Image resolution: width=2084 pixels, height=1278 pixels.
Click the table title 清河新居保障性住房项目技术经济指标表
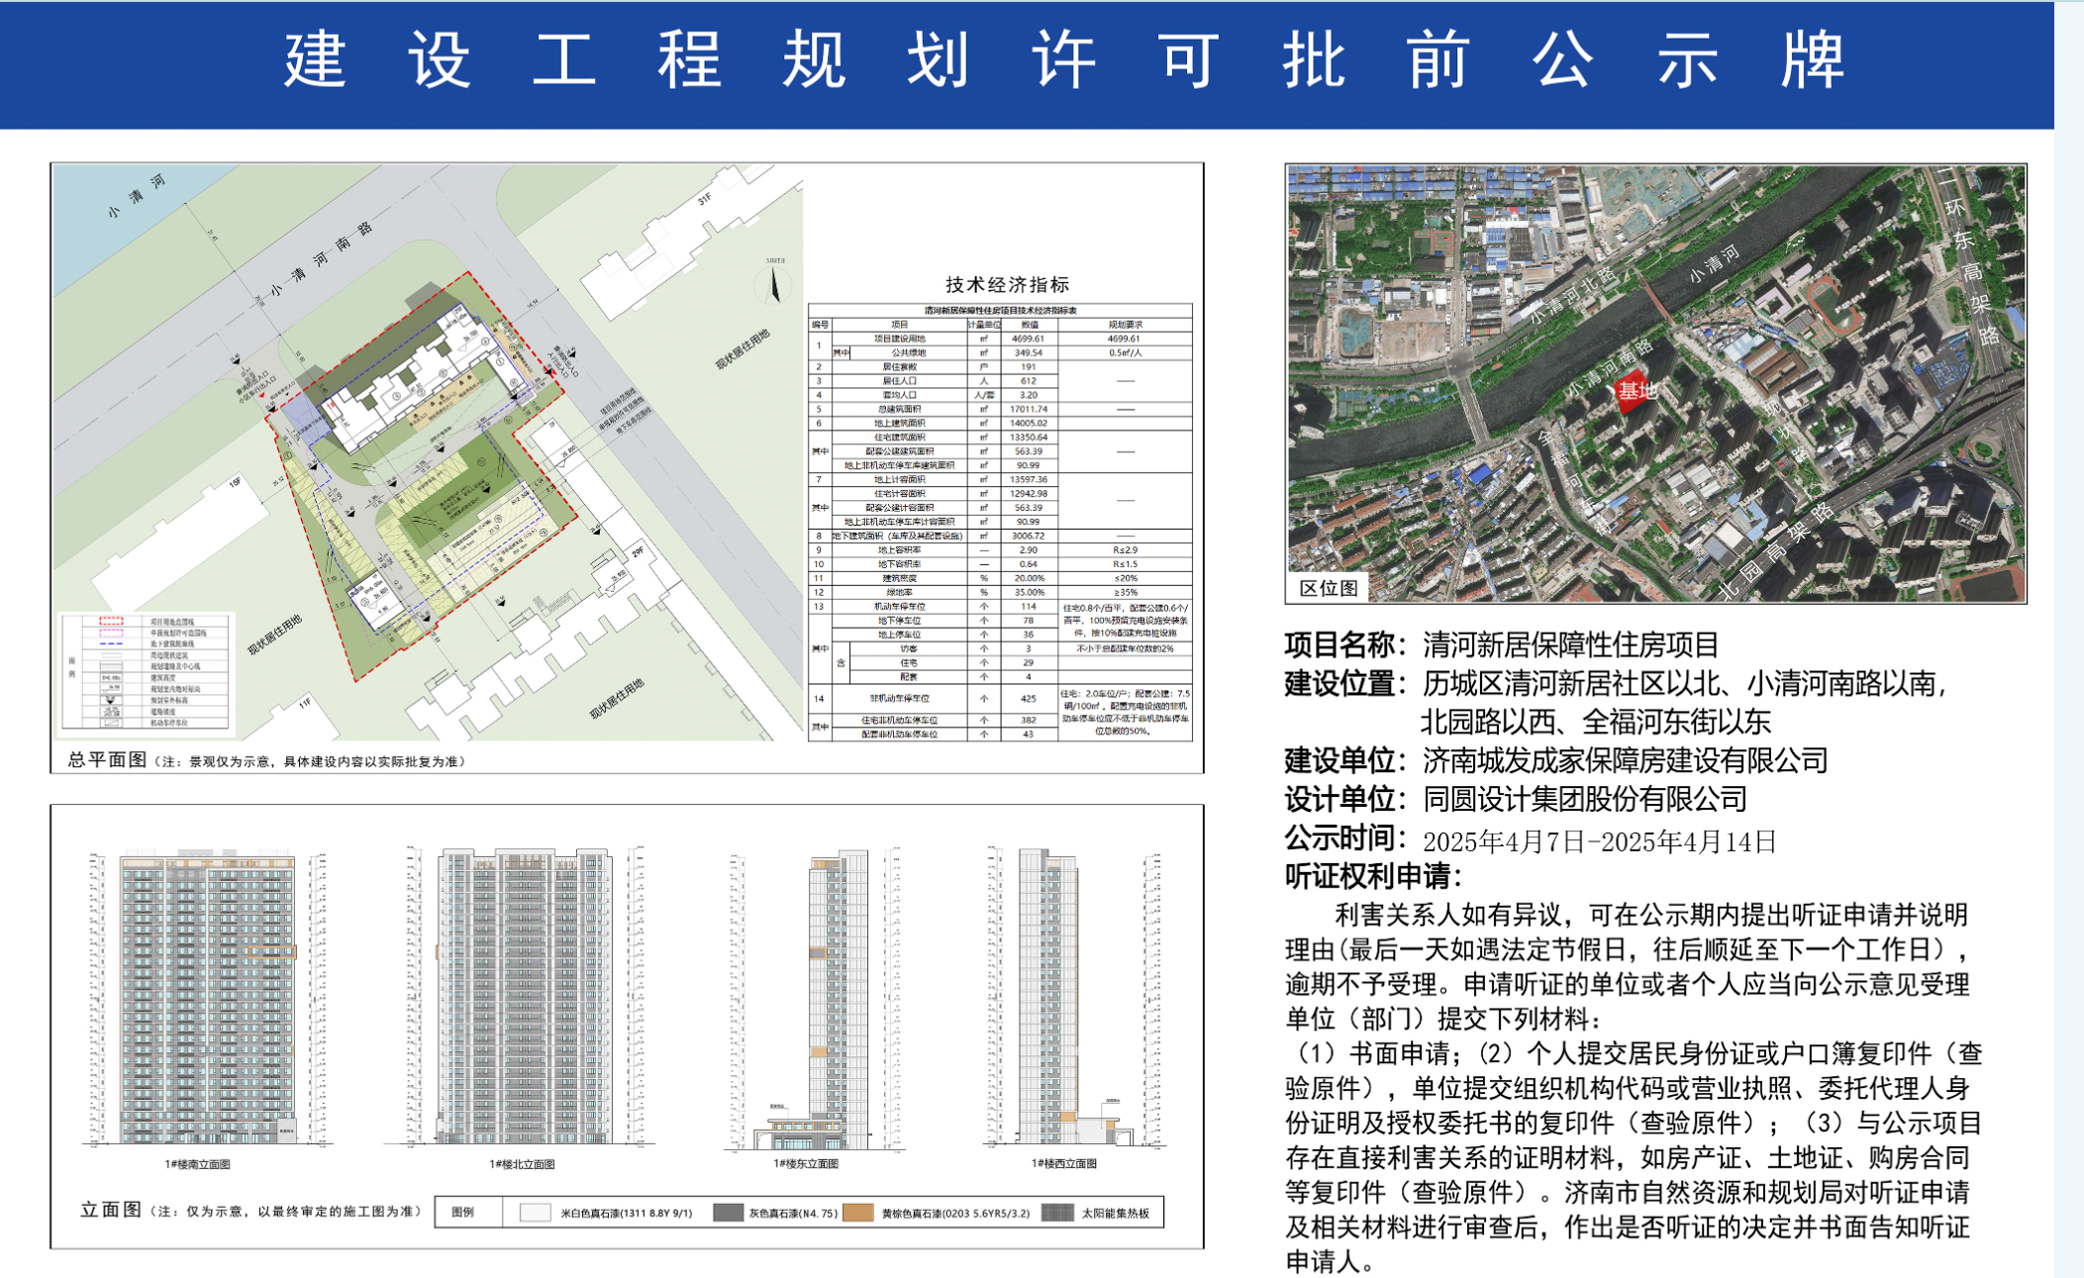point(1000,311)
